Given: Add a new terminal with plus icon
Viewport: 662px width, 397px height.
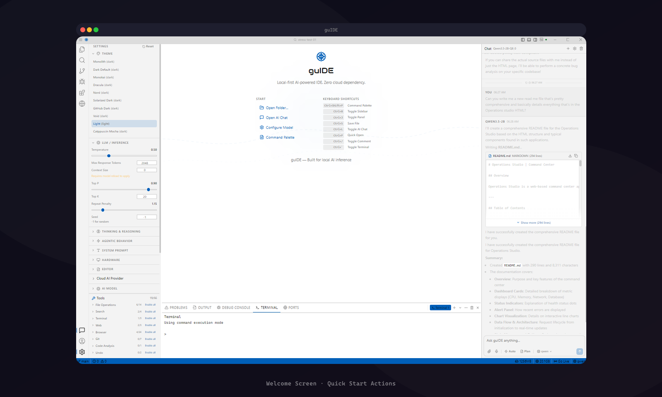Looking at the screenshot, I should pyautogui.click(x=454, y=308).
